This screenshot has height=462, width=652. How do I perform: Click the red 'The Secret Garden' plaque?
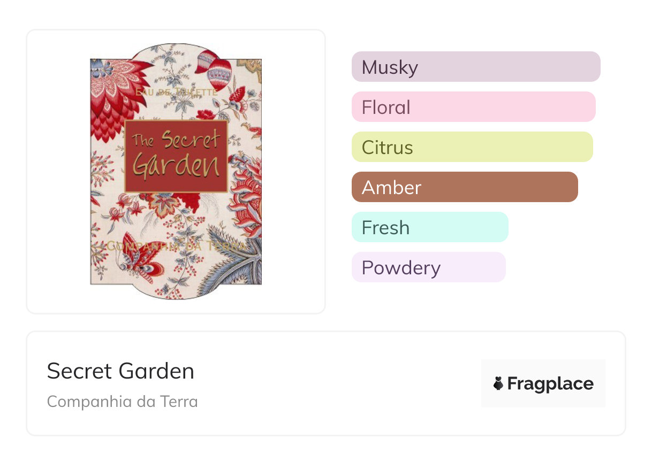tap(176, 156)
